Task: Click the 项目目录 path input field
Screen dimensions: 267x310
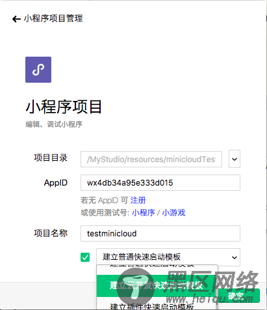Action: pos(151,160)
